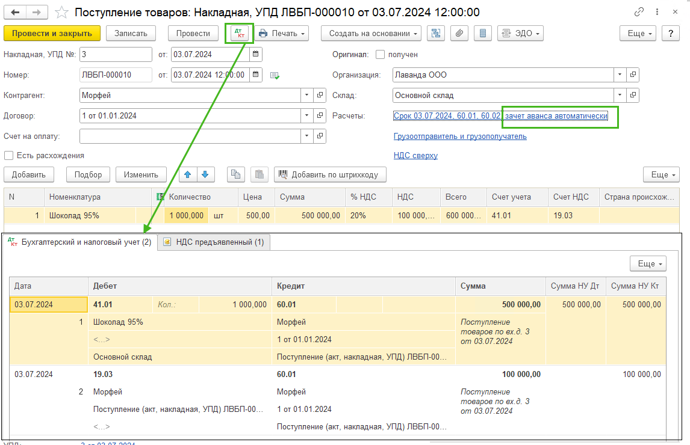Click the Записать button

pos(131,34)
